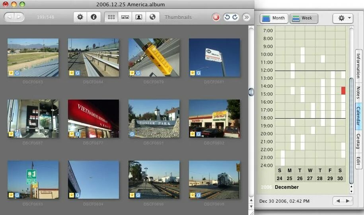Open the Geotag side tab
This screenshot has height=215, width=364.
pyautogui.click(x=358, y=141)
